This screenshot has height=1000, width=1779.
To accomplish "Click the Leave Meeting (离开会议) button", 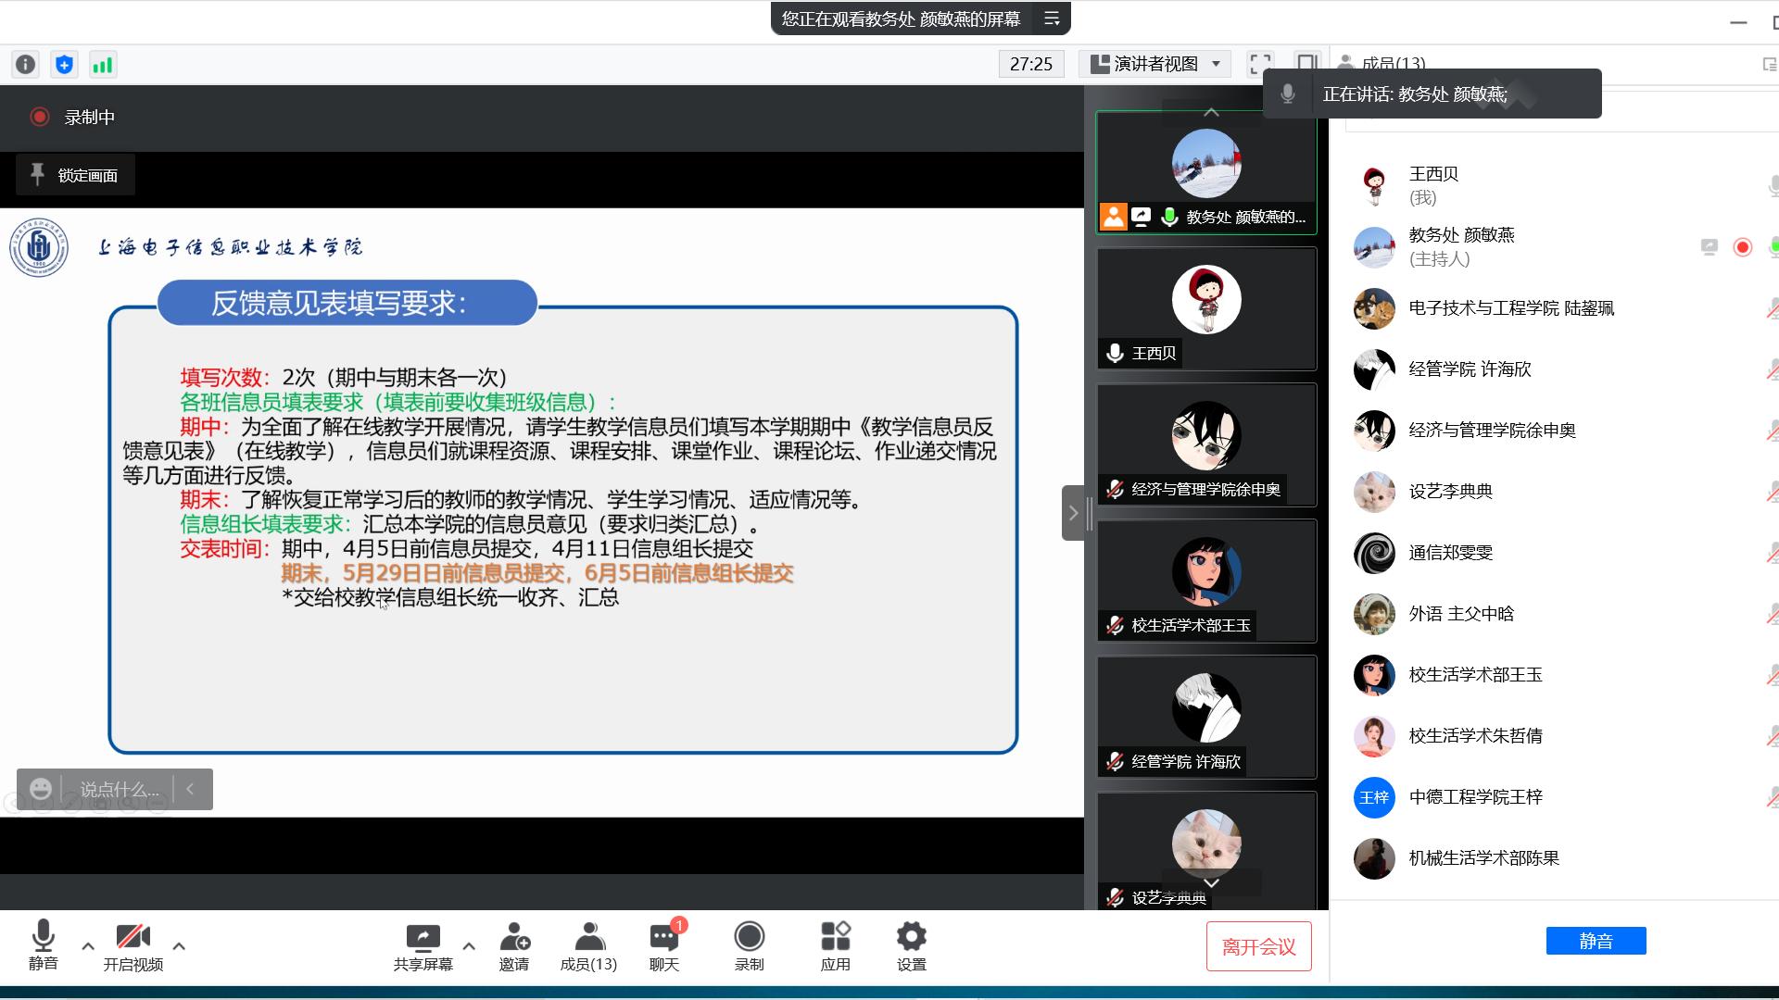I will 1258,946.
